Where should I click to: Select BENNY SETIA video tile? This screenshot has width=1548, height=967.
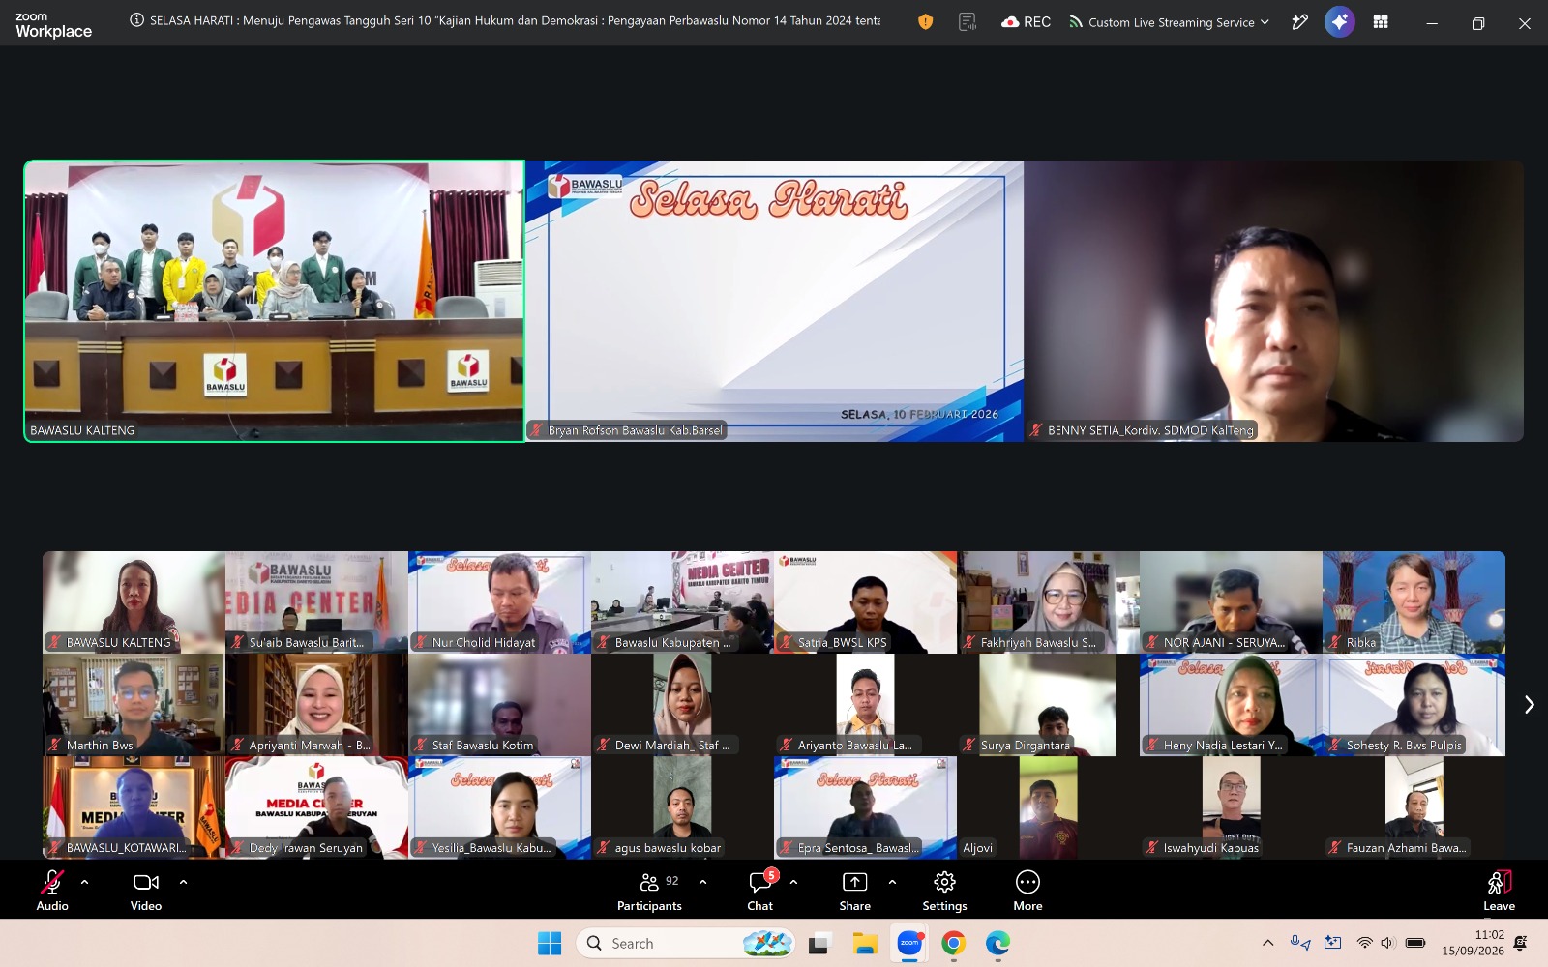[1274, 301]
